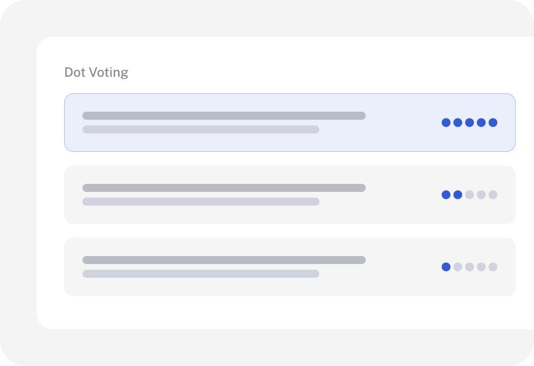The height and width of the screenshot is (366, 534).
Task: Click second dot in the top card
Action: coord(458,123)
